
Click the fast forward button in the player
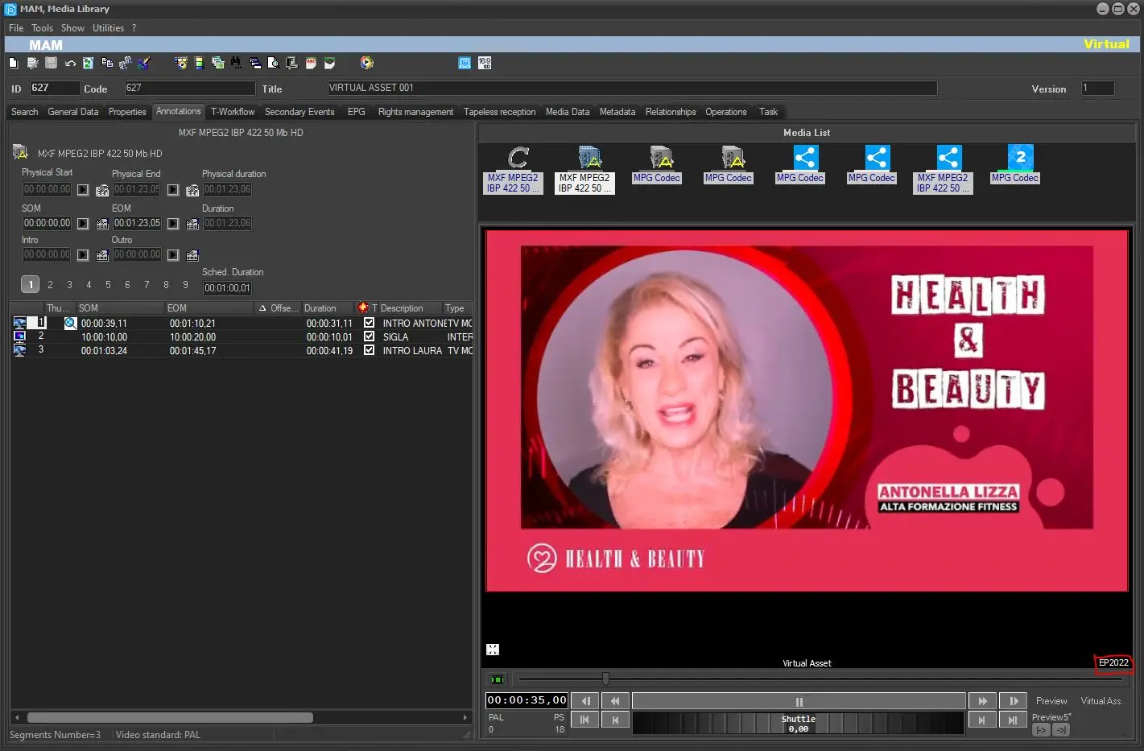click(982, 701)
